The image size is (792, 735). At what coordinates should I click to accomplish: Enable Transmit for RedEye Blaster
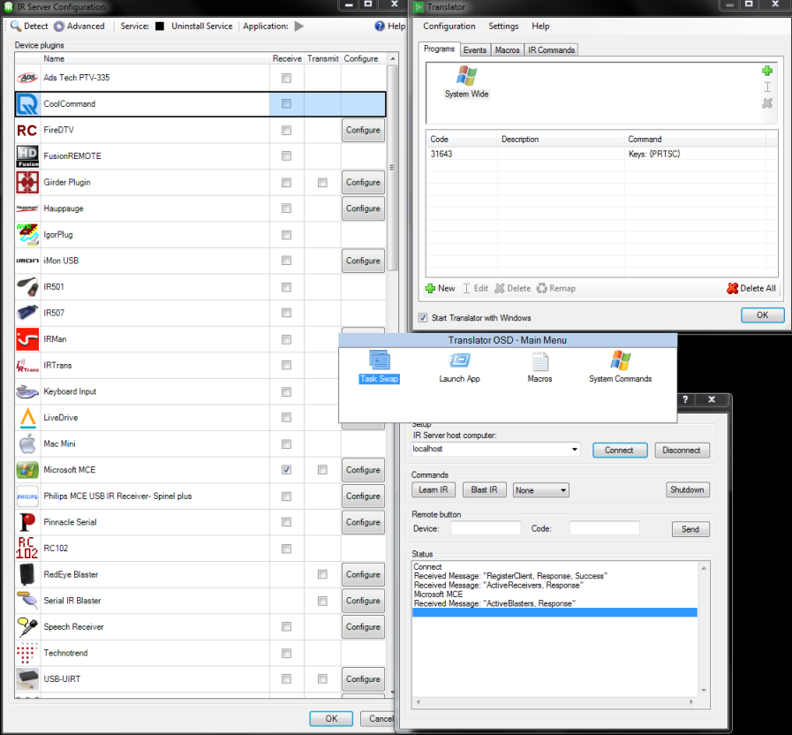click(322, 574)
